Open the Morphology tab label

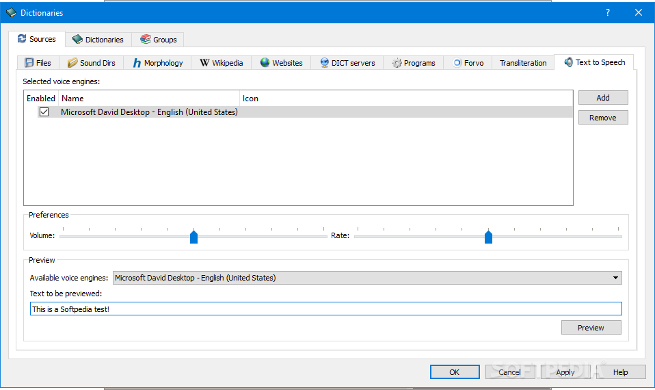[x=163, y=63]
